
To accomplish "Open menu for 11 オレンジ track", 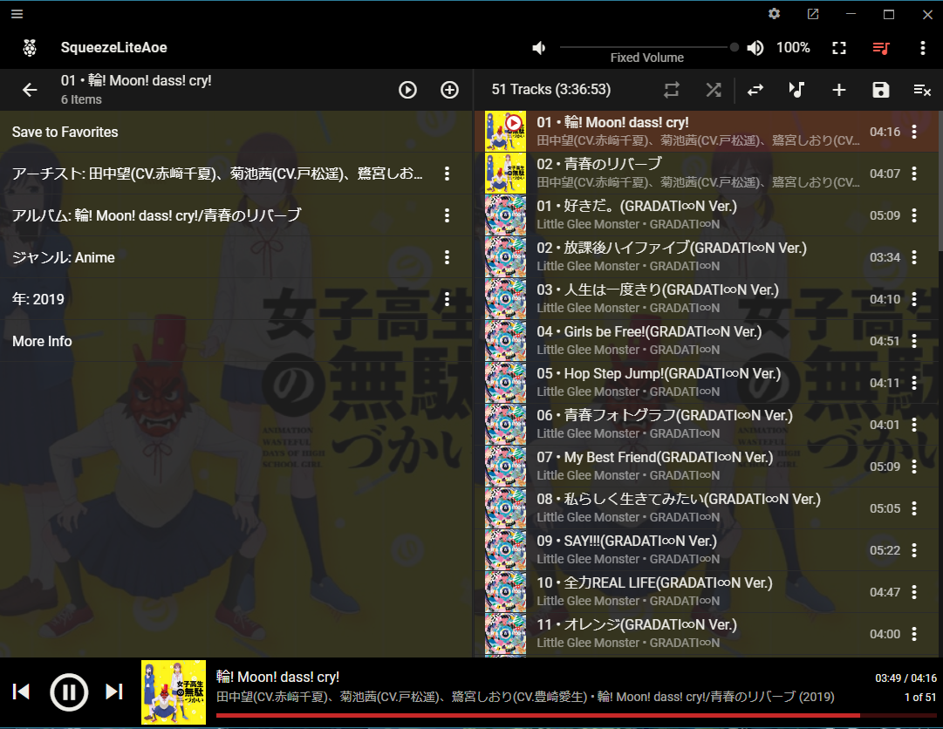I will click(914, 634).
